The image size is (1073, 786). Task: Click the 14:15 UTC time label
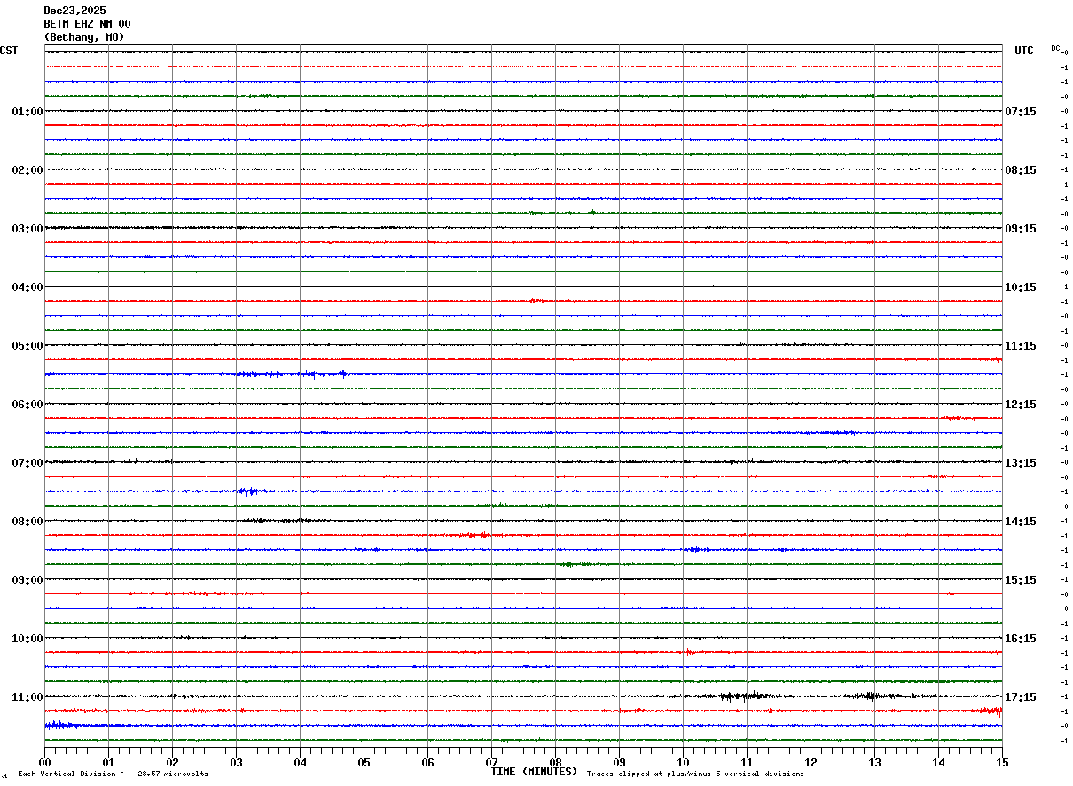point(1020,522)
